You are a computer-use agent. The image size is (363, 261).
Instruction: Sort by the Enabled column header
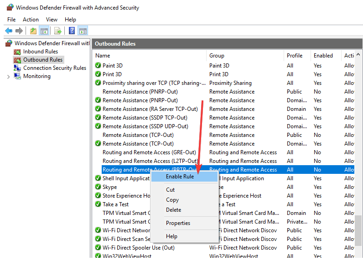point(326,56)
